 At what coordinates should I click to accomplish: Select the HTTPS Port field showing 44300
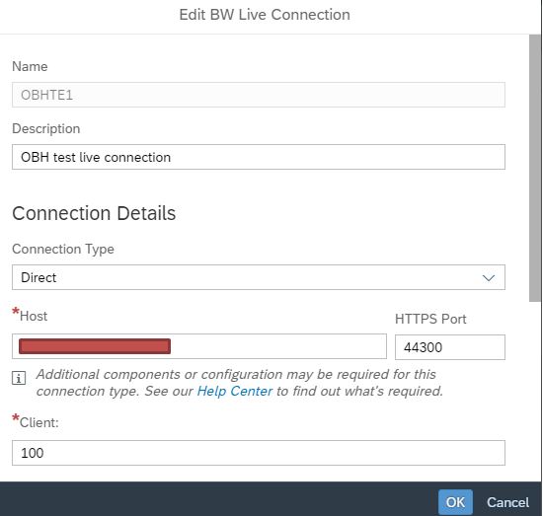[x=450, y=347]
